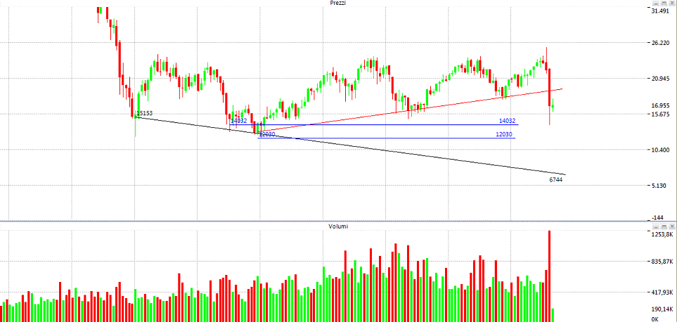Minimize the Prezzi chart panel
The image size is (677, 322).
(657, 3)
